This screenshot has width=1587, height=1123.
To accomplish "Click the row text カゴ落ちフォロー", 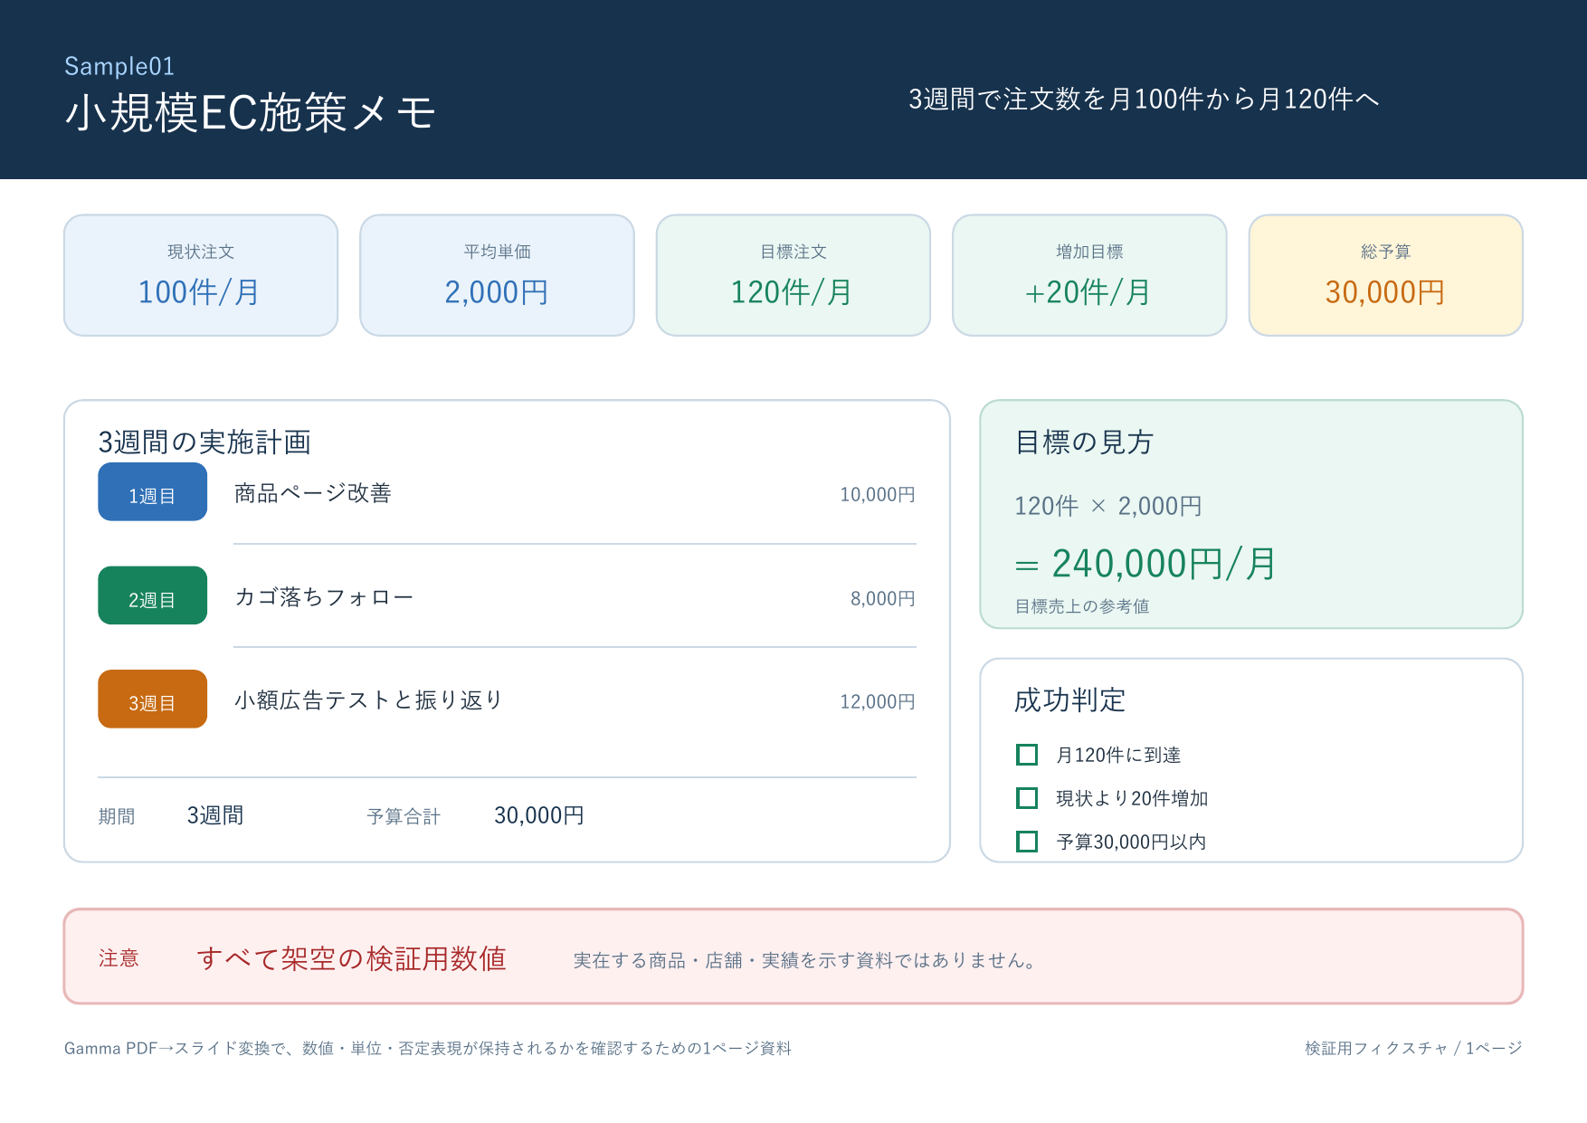I will pos(324,597).
